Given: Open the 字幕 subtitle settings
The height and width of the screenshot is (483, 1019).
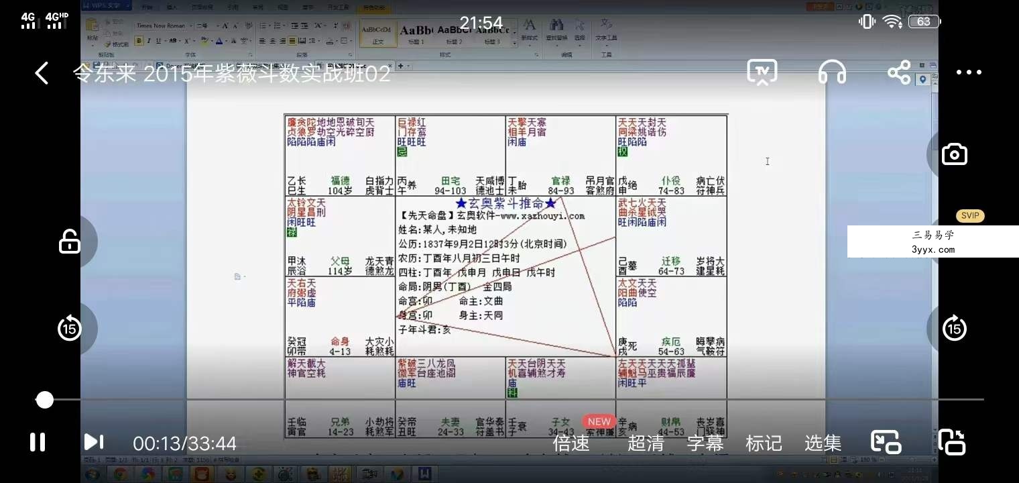Looking at the screenshot, I should coord(705,443).
